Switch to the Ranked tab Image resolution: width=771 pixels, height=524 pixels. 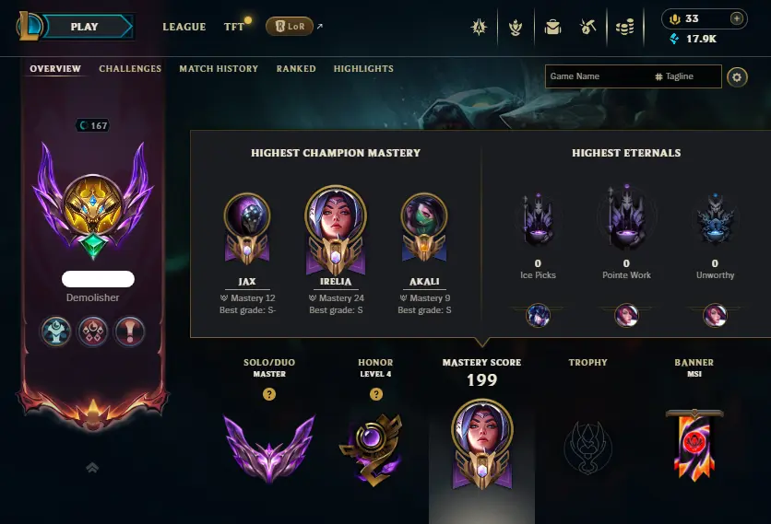pos(296,69)
